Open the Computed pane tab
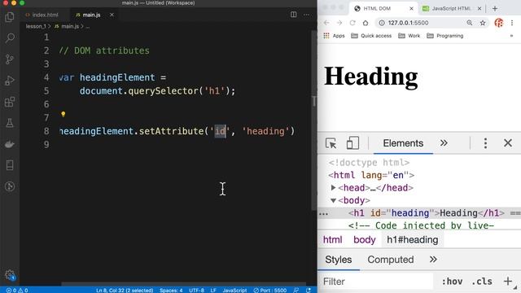521x293 pixels. pos(391,260)
